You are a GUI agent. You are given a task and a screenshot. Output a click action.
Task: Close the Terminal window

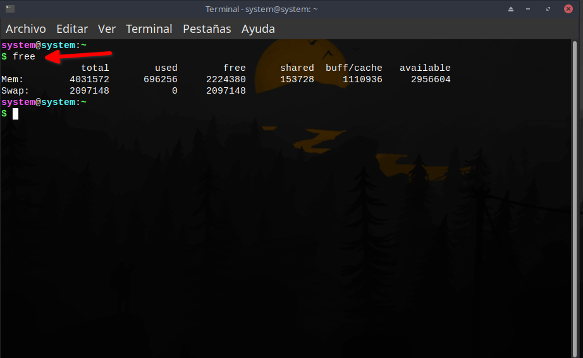click(568, 9)
